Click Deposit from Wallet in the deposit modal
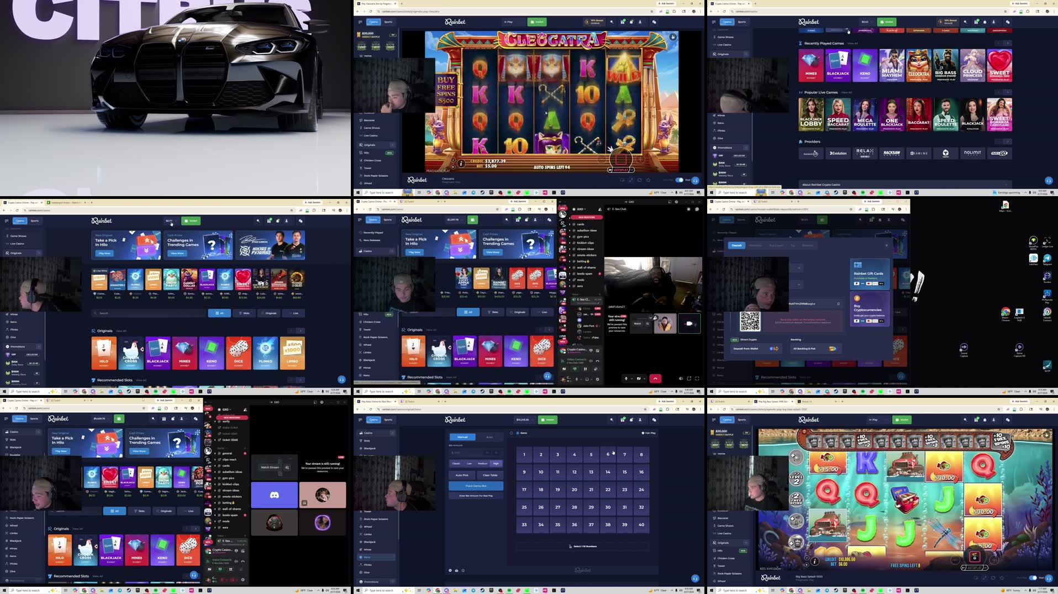 [x=756, y=348]
